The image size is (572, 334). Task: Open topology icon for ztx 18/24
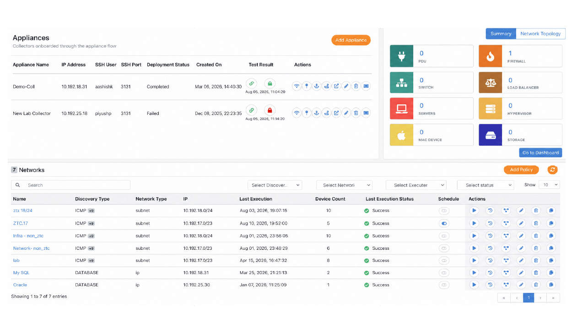[506, 210]
